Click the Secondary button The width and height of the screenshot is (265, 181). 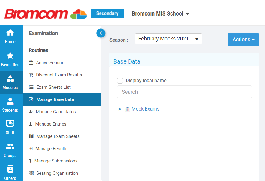(x=107, y=13)
